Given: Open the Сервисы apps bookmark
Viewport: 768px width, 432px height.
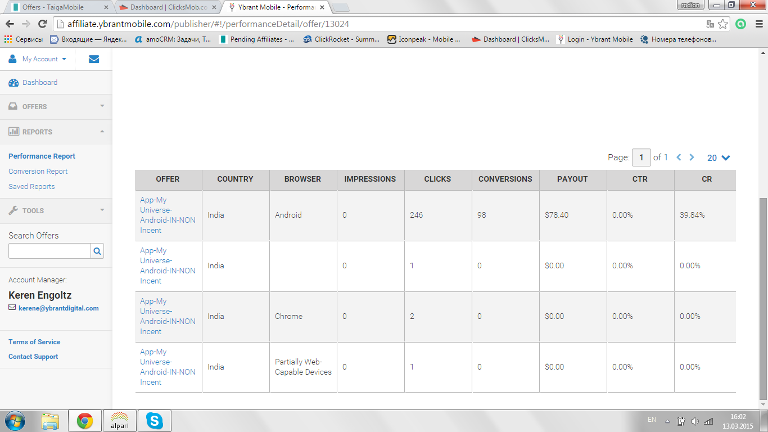Looking at the screenshot, I should 23,39.
